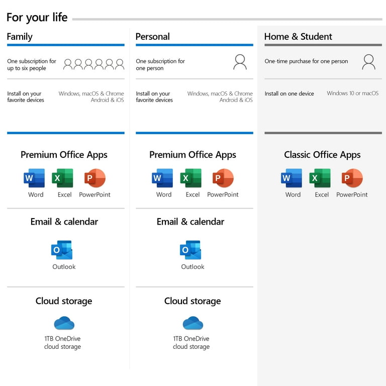Click the Classic Office Apps heading
Viewport: 386px width, 386px height.
(322, 155)
